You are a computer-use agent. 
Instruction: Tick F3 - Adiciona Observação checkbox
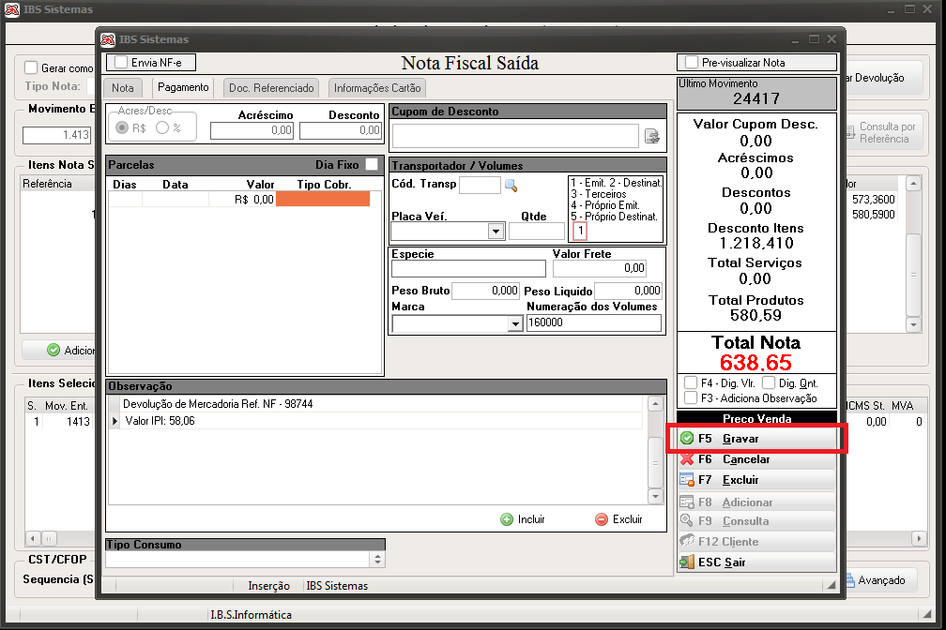tap(692, 397)
